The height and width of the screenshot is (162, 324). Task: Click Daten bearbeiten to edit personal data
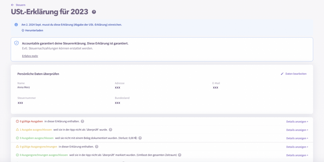(296, 74)
